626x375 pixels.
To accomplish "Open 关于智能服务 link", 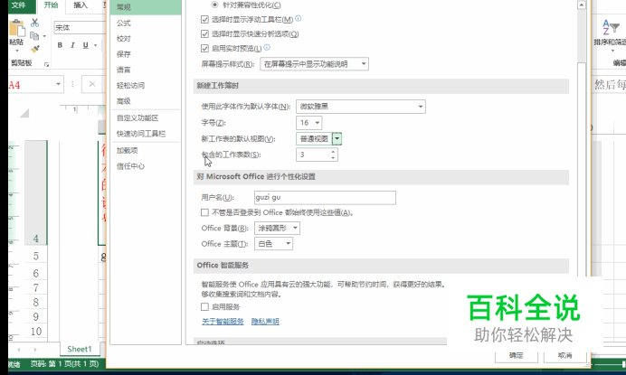I will click(x=223, y=322).
